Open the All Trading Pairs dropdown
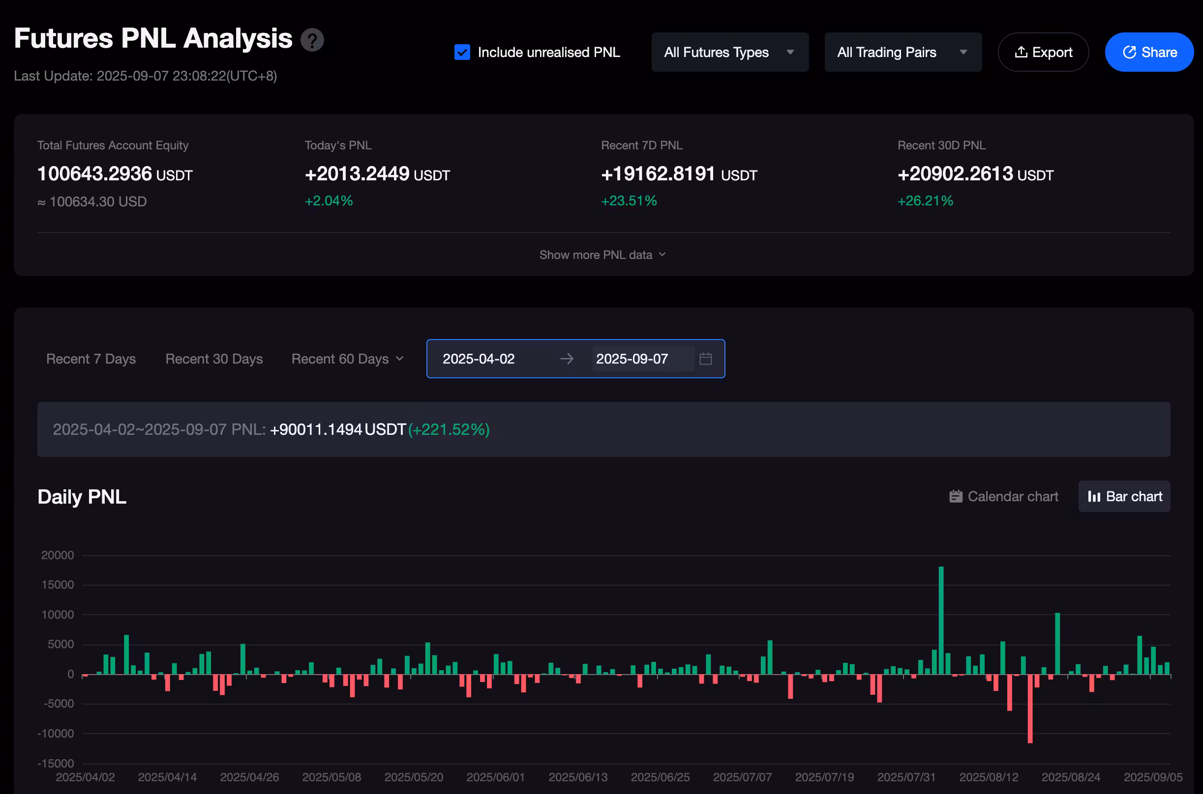The height and width of the screenshot is (794, 1203). click(x=902, y=52)
